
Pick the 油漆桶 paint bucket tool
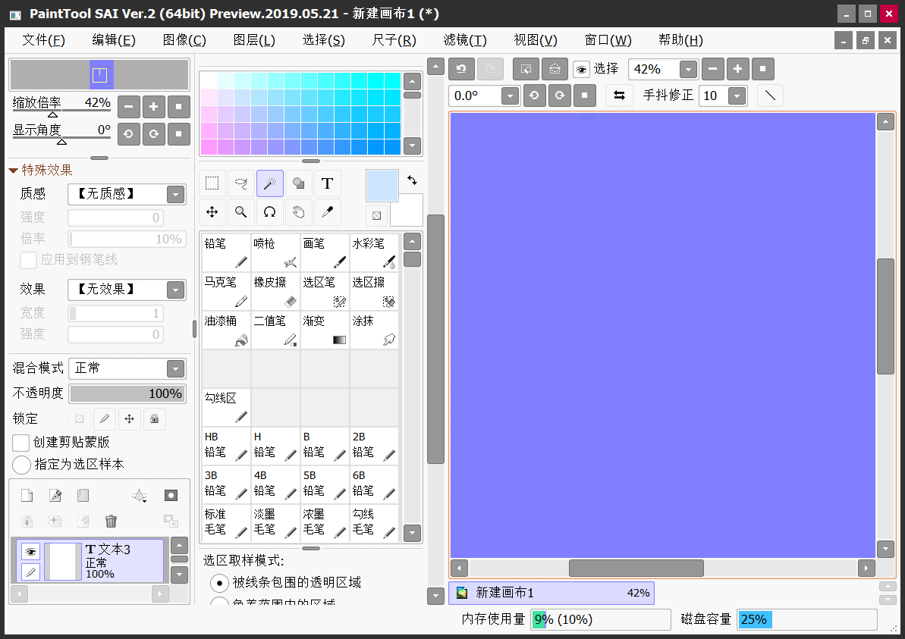[226, 330]
